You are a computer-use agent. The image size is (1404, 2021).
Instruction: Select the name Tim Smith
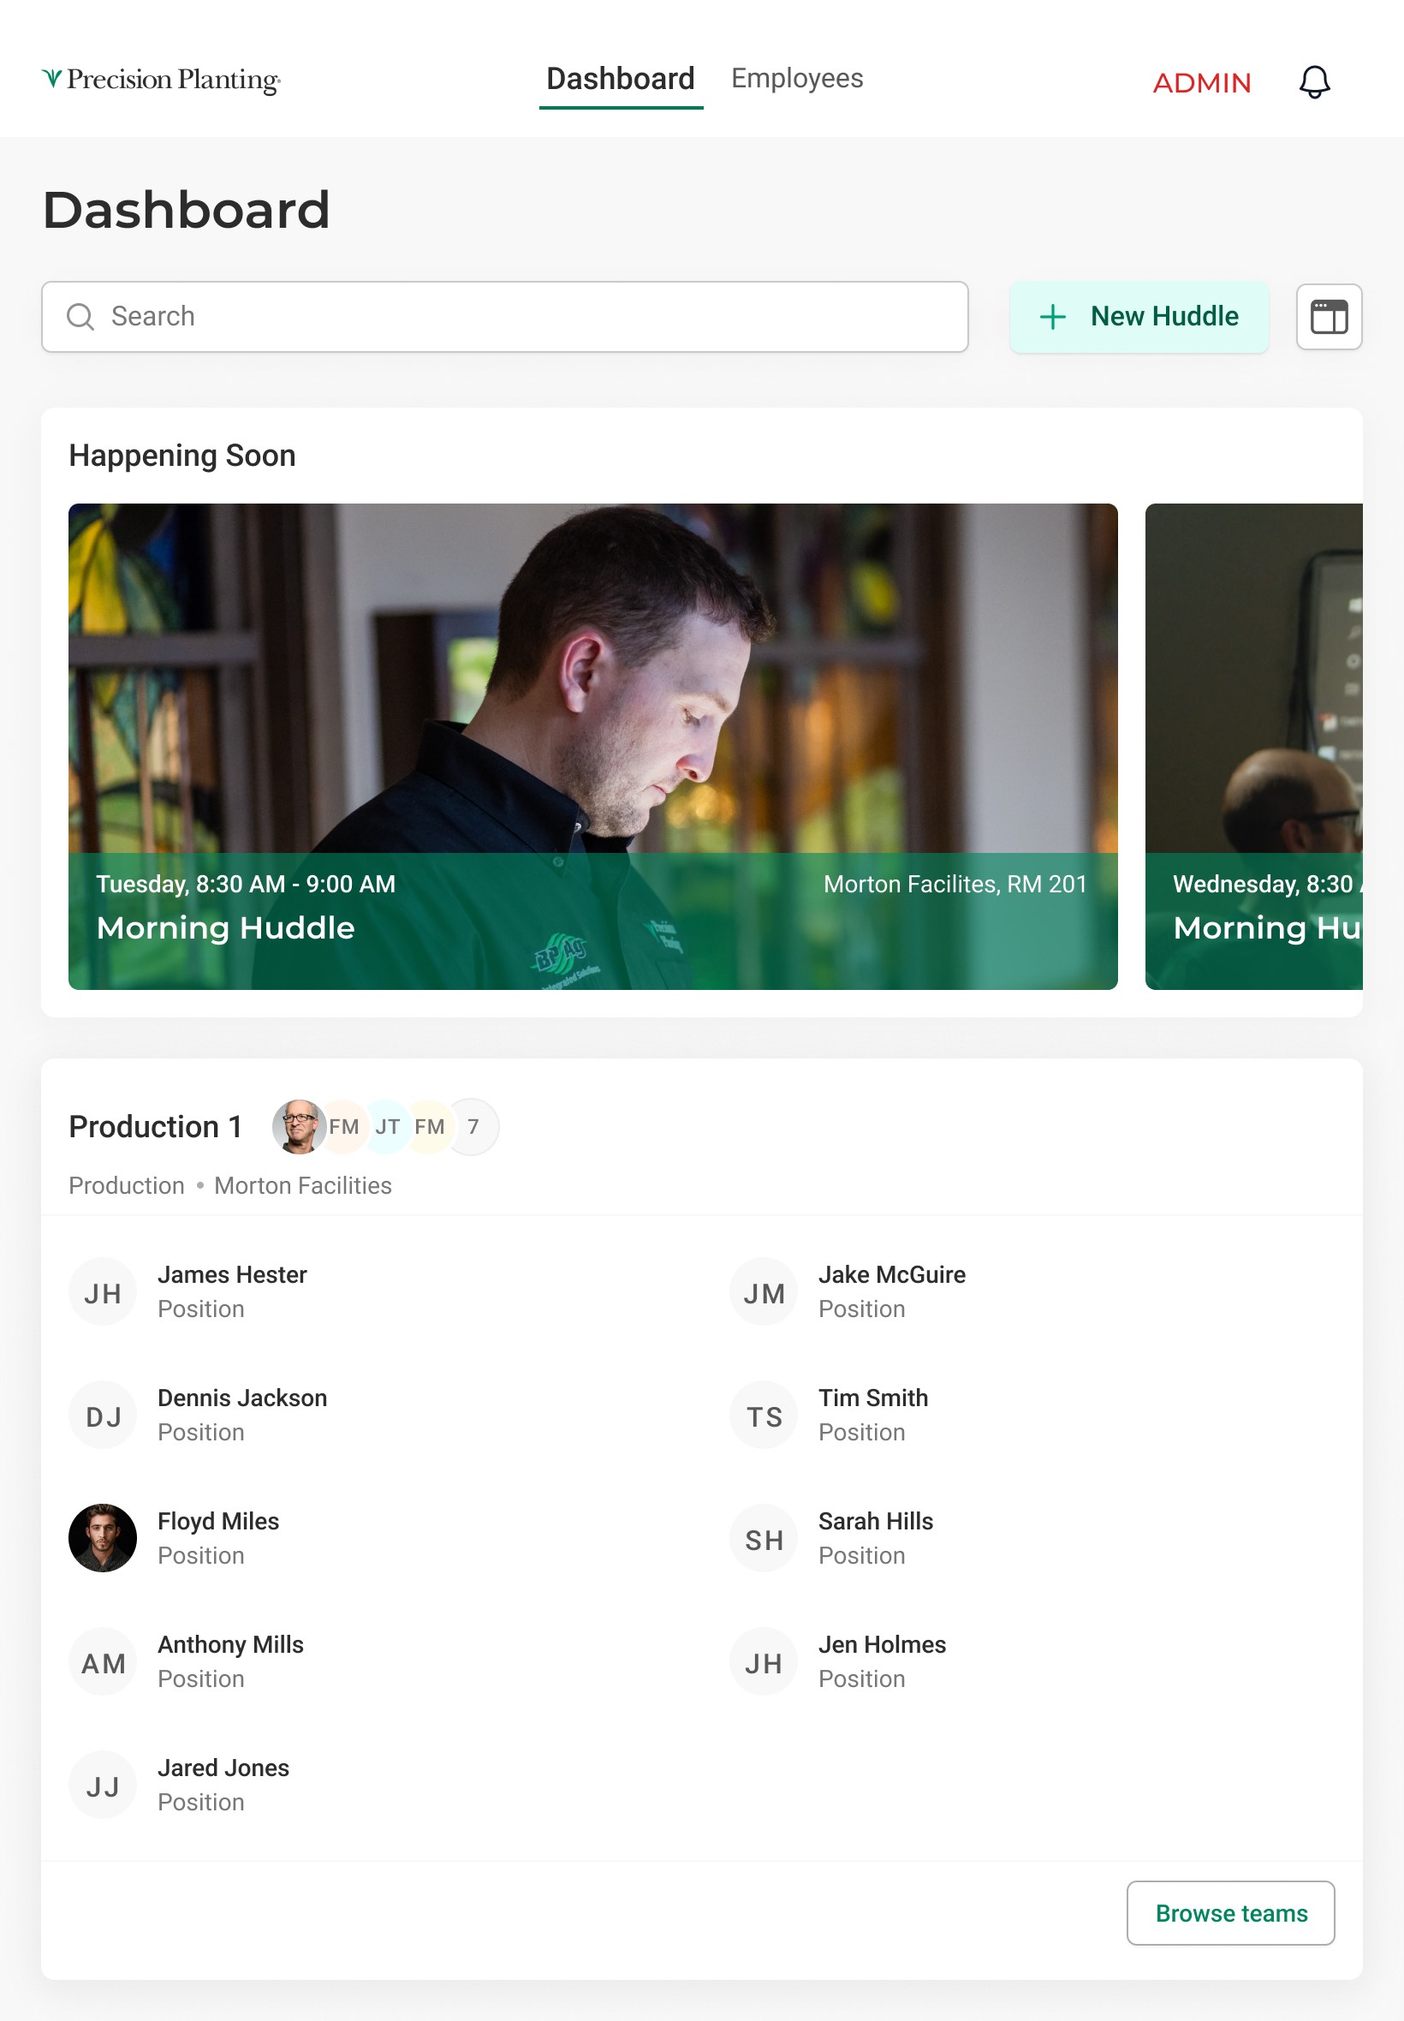[x=872, y=1398]
